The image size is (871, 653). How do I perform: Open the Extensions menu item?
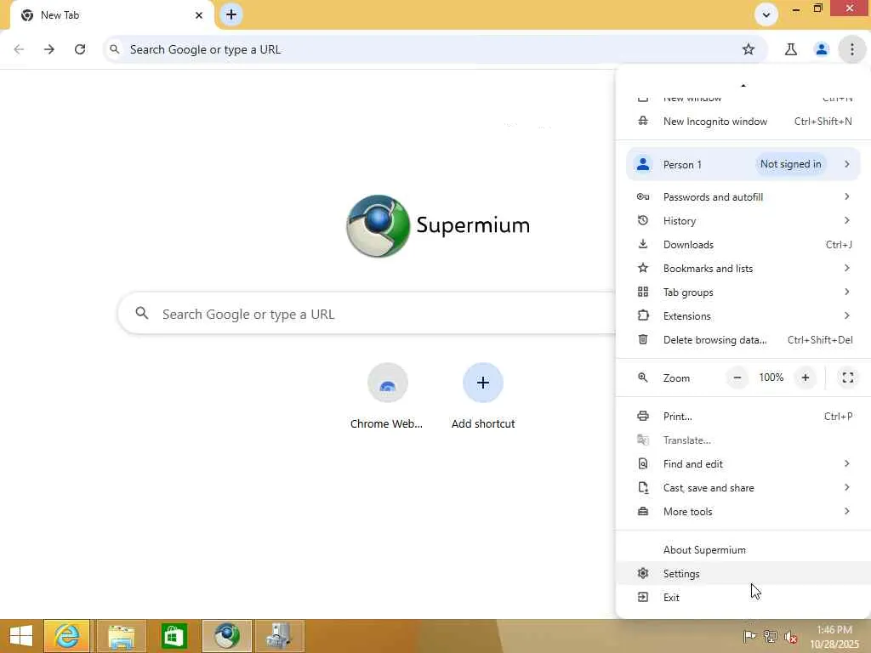click(743, 316)
